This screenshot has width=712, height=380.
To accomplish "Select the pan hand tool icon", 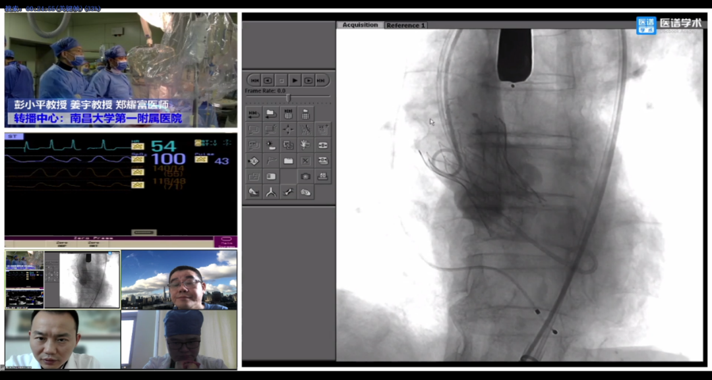I will (305, 145).
